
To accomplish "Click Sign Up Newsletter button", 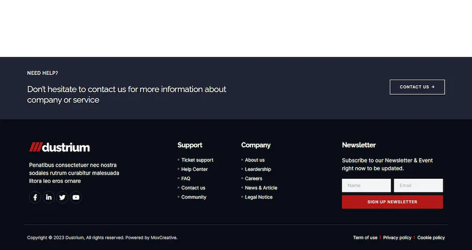I will [x=392, y=202].
